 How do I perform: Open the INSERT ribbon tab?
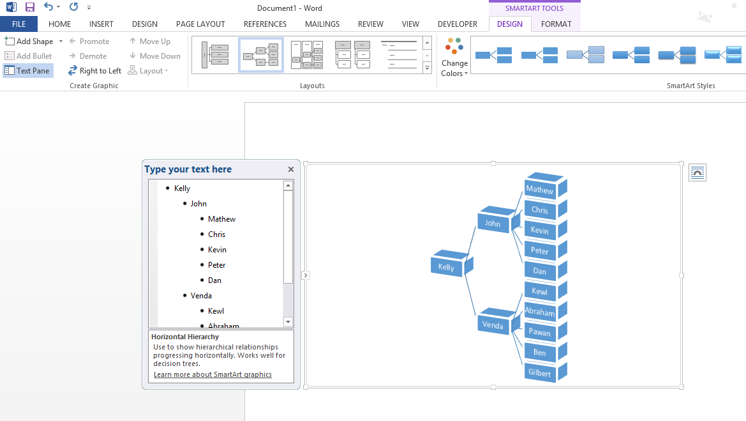[101, 24]
